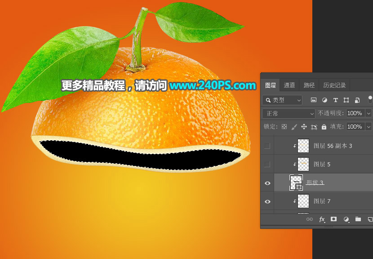Screen dimensions: 373x259
Task: Filter layers by smart object type
Action: [x=357, y=100]
